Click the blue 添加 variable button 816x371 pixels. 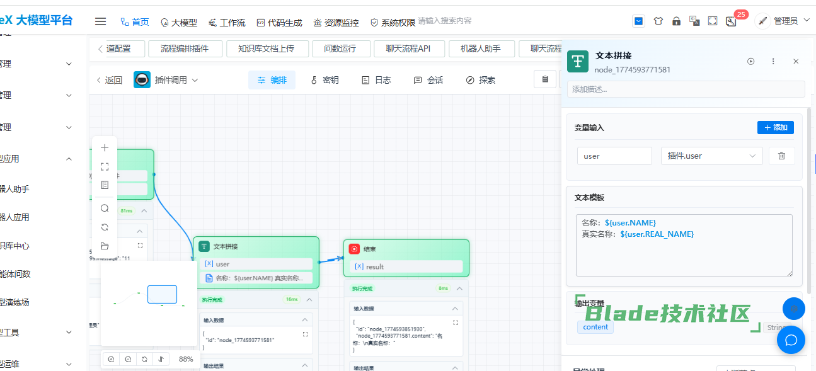(x=775, y=127)
